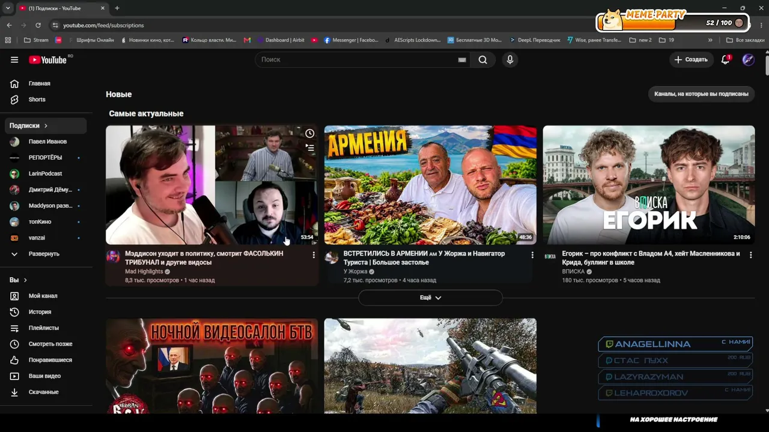Screen dimensions: 769x432
Task: Open the Stream bookmarks folder
Action: (36, 40)
